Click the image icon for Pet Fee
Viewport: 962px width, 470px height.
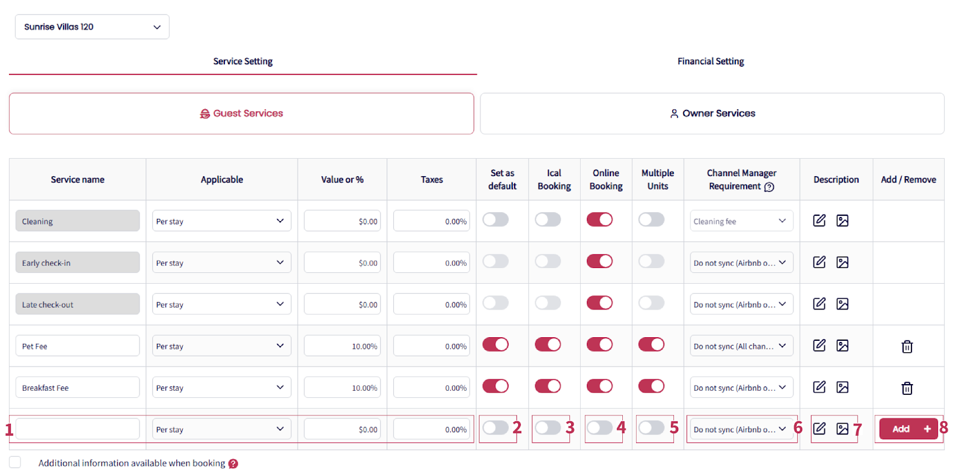[842, 346]
